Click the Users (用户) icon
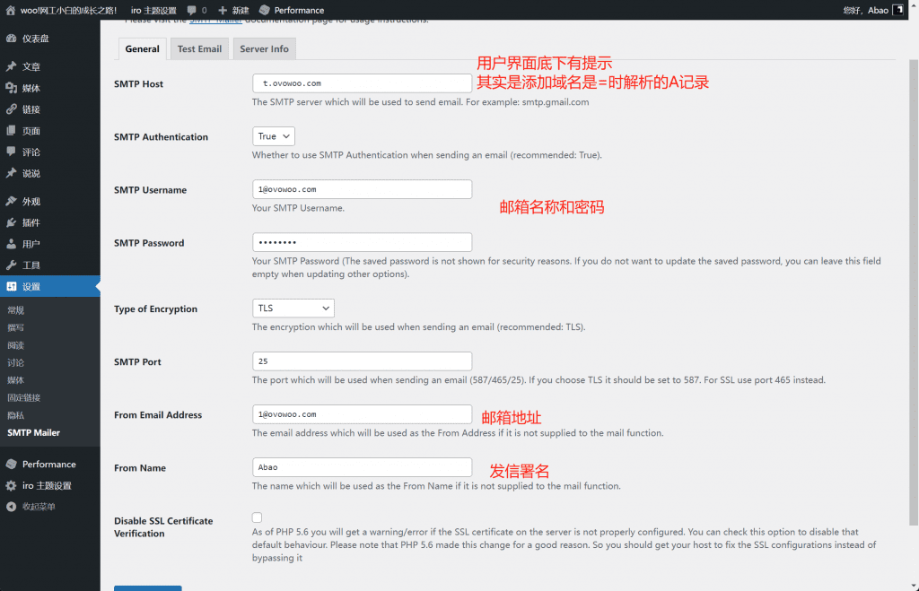 [x=11, y=244]
